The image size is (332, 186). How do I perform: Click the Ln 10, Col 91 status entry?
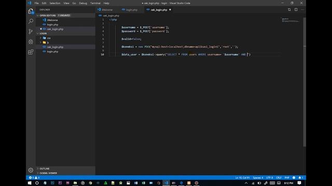click(242, 178)
